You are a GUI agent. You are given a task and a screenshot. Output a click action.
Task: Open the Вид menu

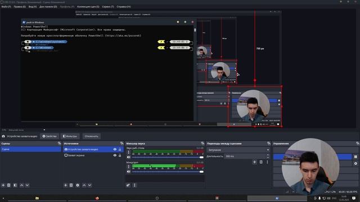click(33, 7)
